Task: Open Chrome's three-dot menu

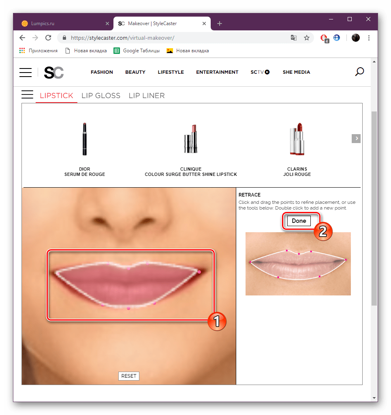Action: (369, 37)
